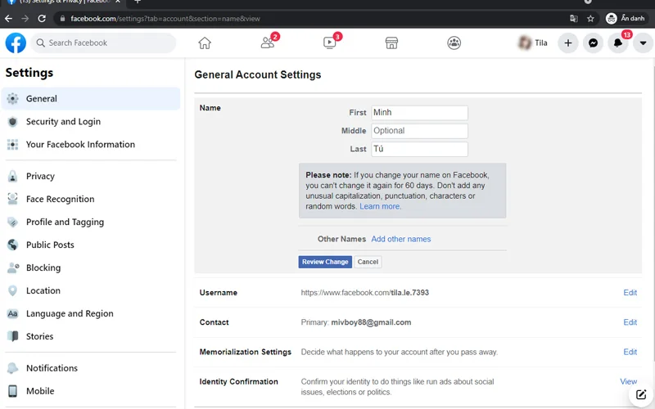Open Messenger icon in top bar
Screen dimensions: 655x409
click(593, 43)
